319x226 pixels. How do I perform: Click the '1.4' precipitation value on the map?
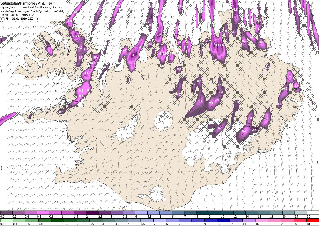click(x=184, y=48)
